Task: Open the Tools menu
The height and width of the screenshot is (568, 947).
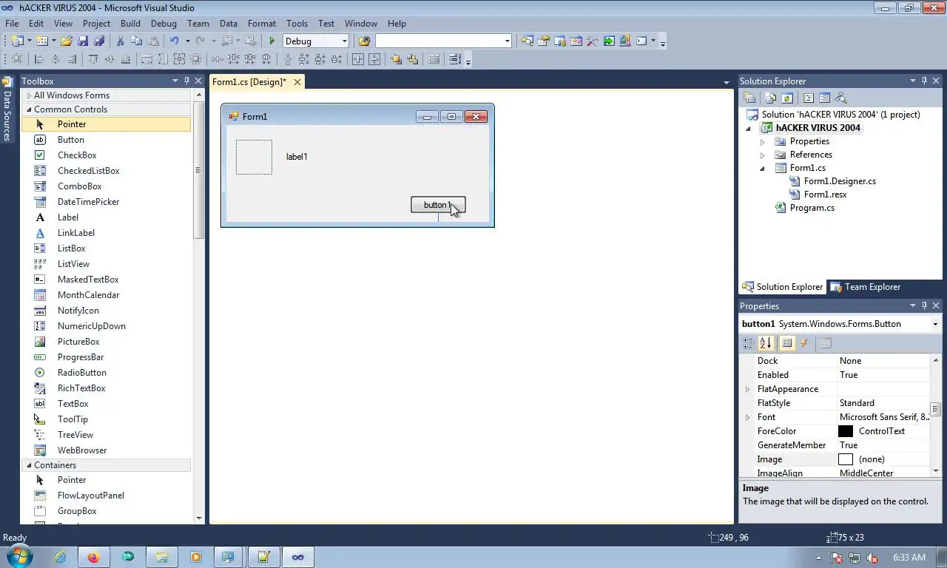Action: [297, 24]
